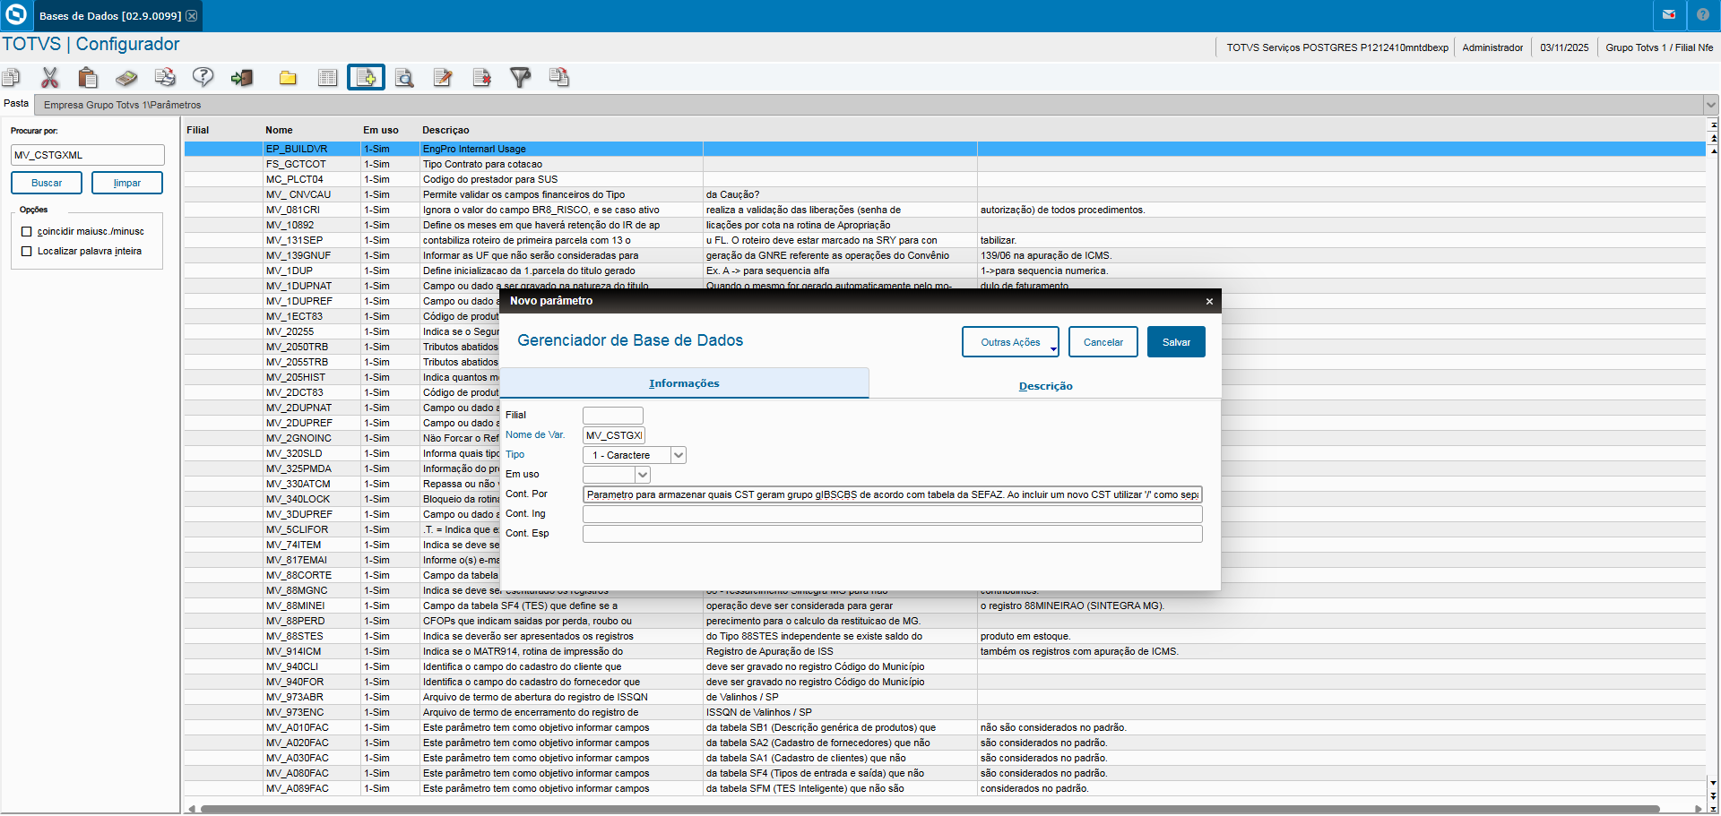Click the limpar button
The width and height of the screenshot is (1721, 816).
click(x=127, y=183)
